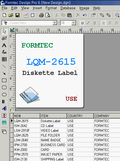120x161 pixels.
Task: Select the Diskette Label text object
Action: tap(50, 73)
